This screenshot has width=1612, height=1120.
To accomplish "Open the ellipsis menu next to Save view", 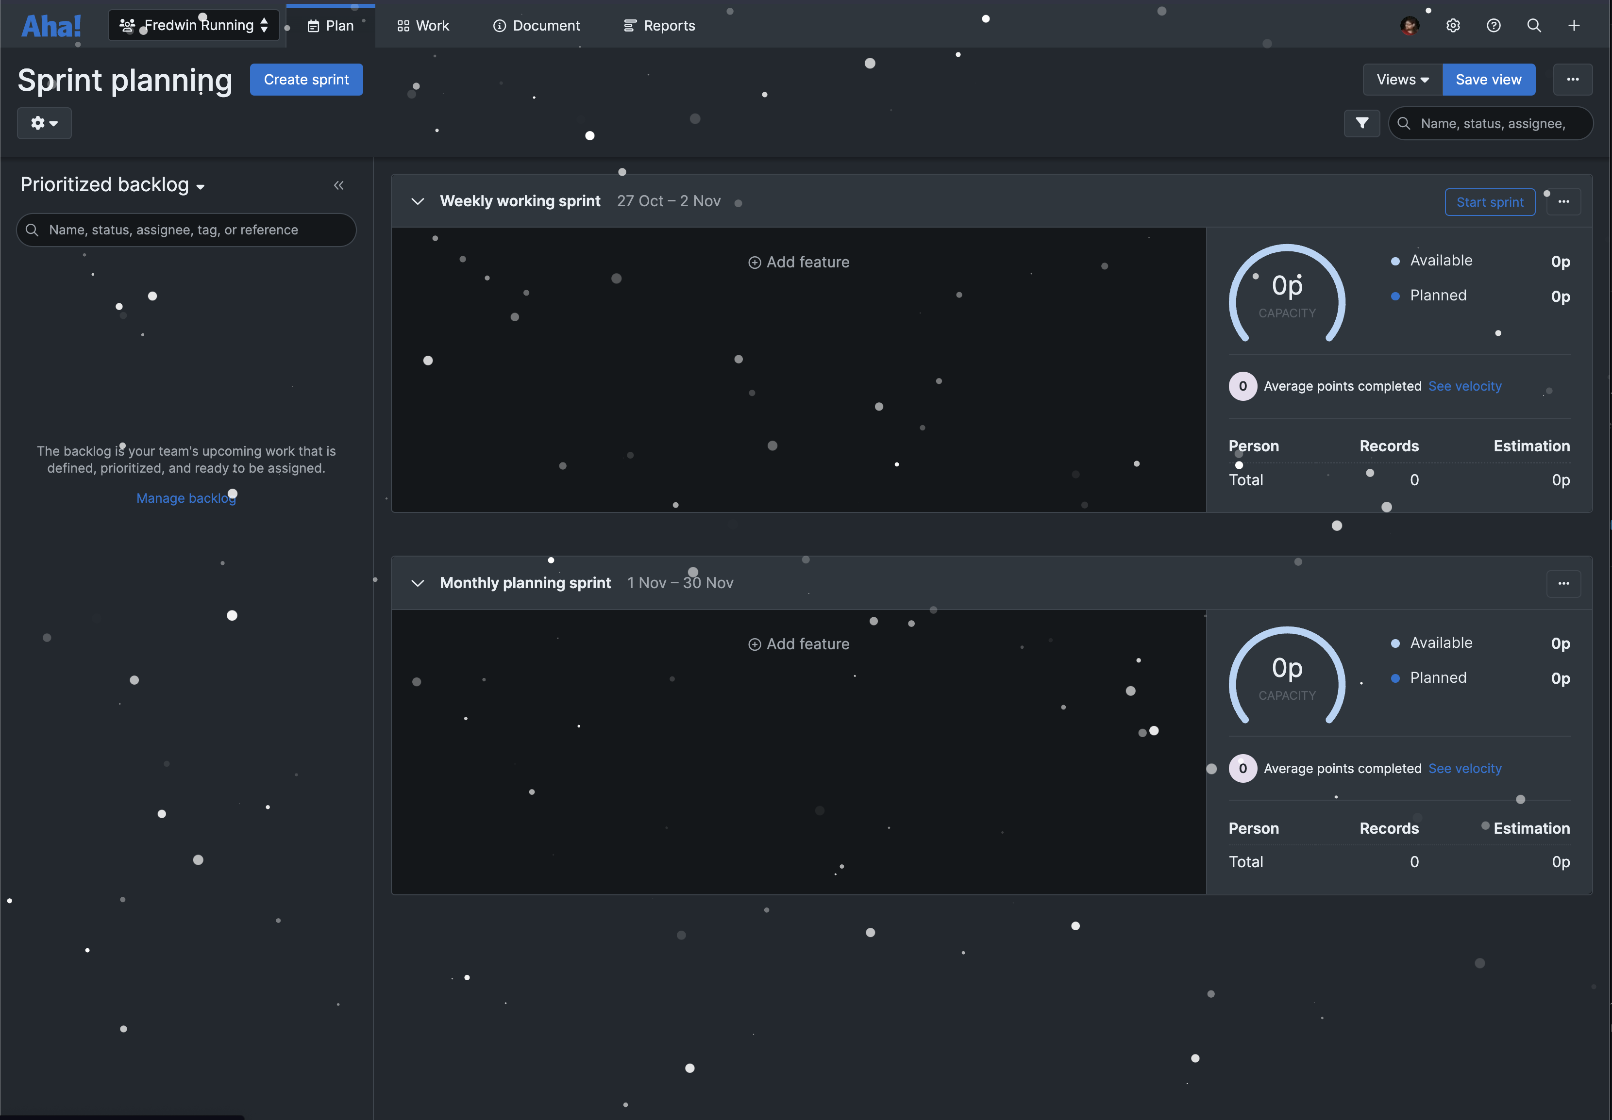I will pos(1573,79).
